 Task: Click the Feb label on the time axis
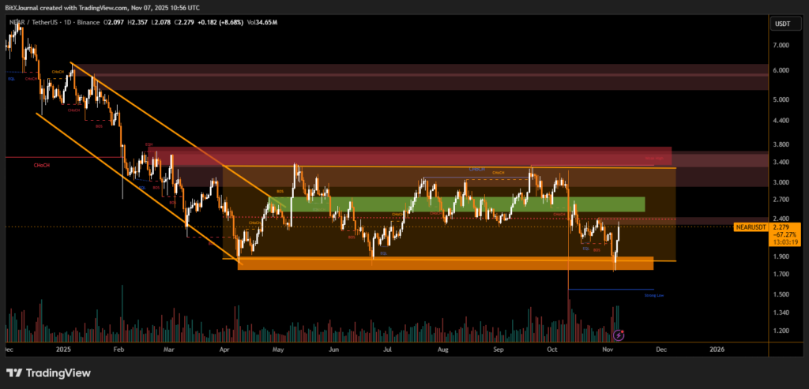tap(119, 348)
